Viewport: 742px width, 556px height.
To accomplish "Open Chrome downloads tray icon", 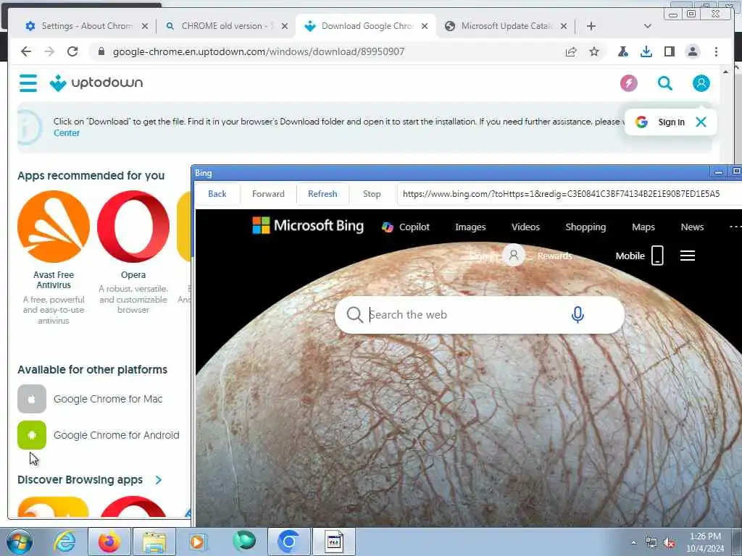I will coord(646,51).
